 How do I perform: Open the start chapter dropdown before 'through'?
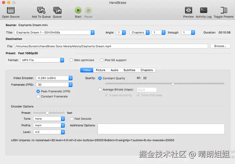point(158,32)
